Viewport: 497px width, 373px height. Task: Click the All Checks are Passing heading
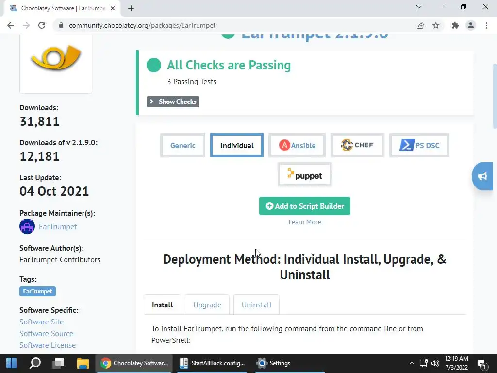pyautogui.click(x=229, y=65)
